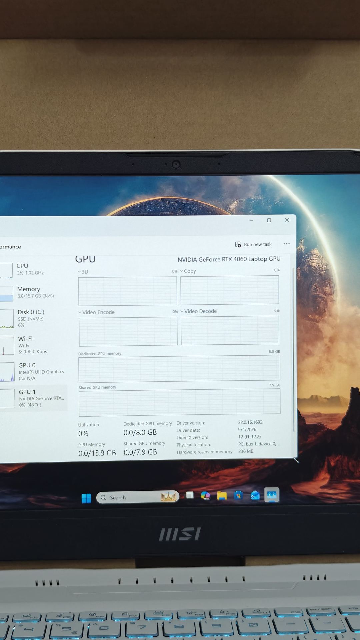Select the CPU performance graph thumbnail
Screen dimensions: 360x640
click(6, 270)
